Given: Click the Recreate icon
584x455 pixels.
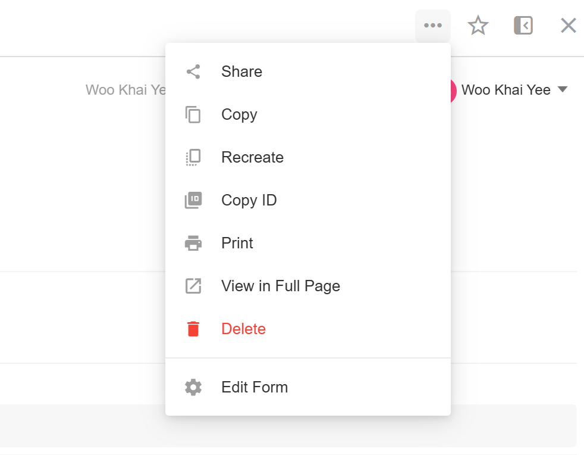Looking at the screenshot, I should 193,158.
